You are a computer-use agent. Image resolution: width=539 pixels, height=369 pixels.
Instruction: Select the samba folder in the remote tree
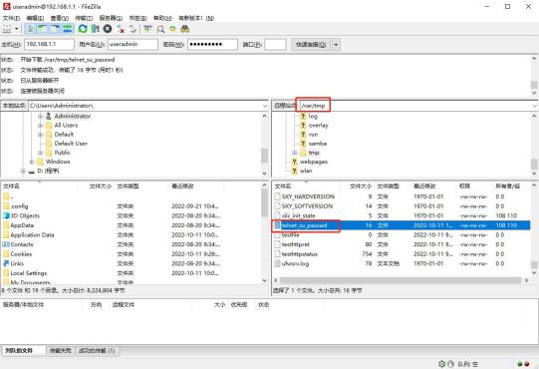pyautogui.click(x=318, y=144)
